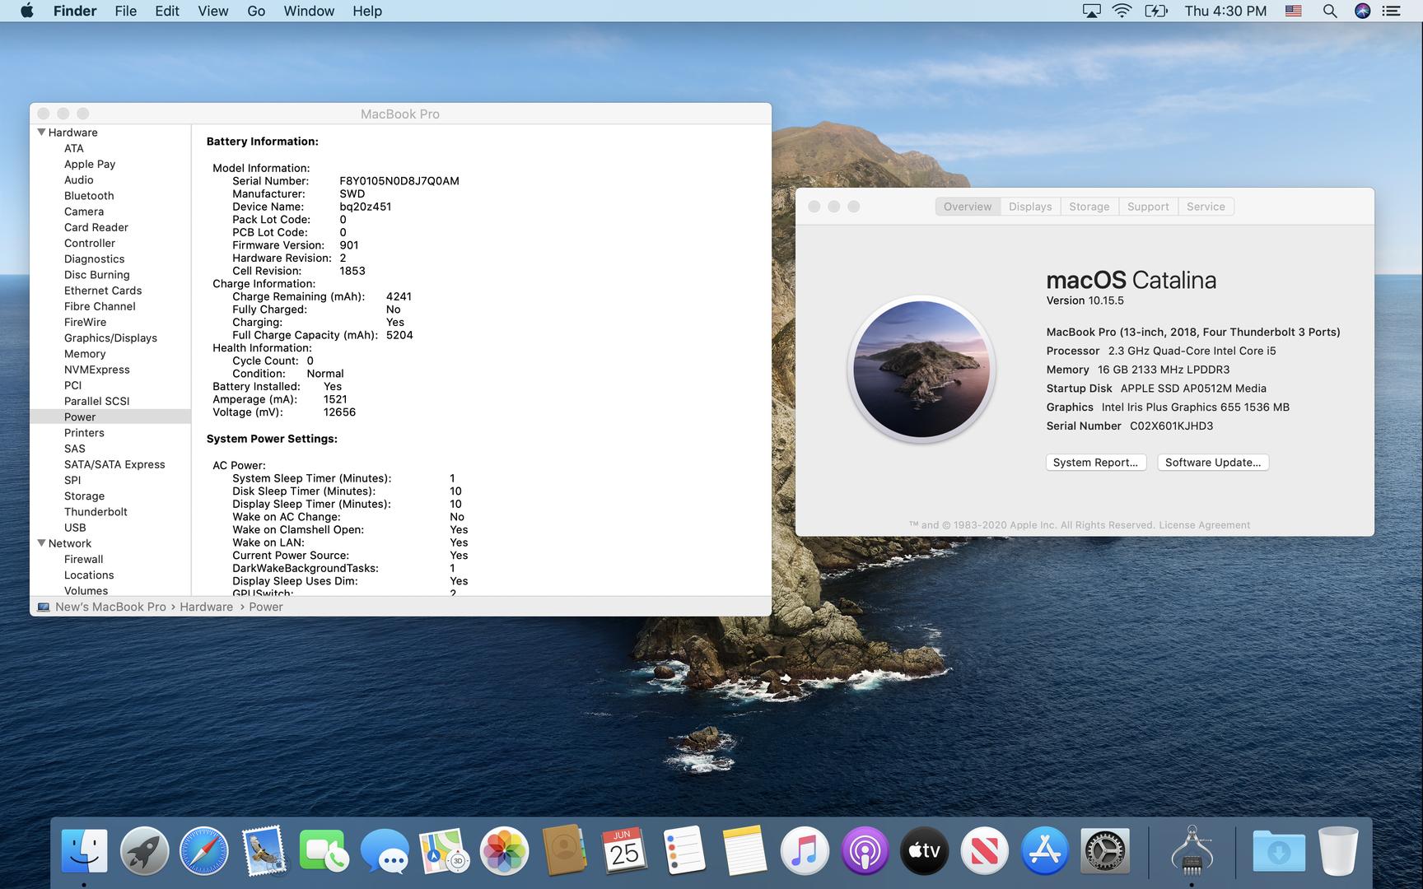Image resolution: width=1423 pixels, height=889 pixels.
Task: Open the License Agreement link
Action: 1204,525
